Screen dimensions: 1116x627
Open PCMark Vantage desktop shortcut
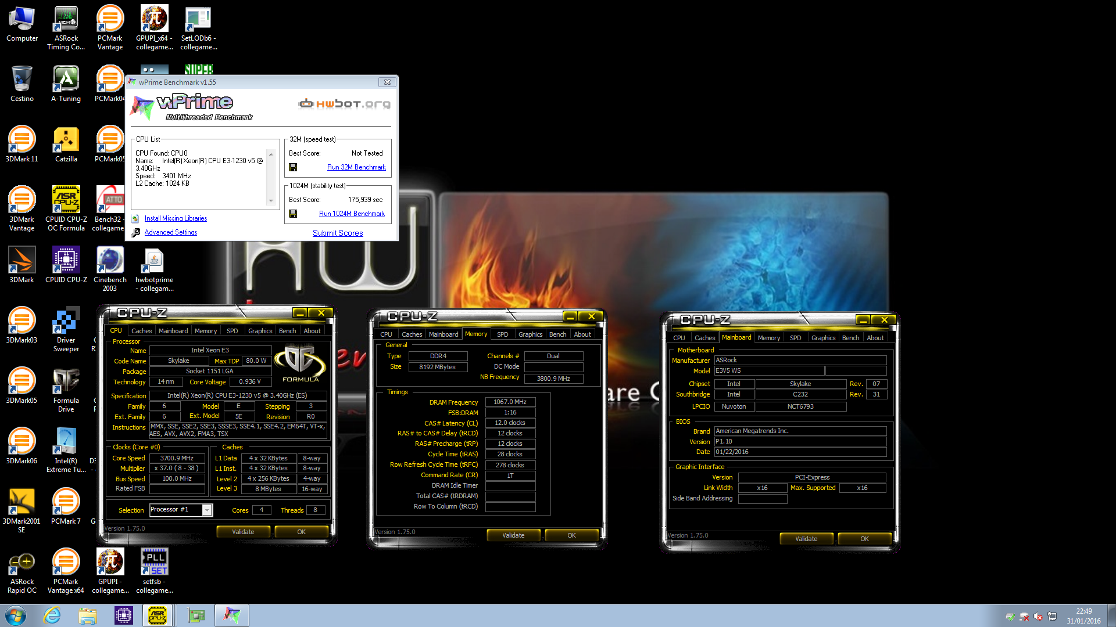click(110, 28)
